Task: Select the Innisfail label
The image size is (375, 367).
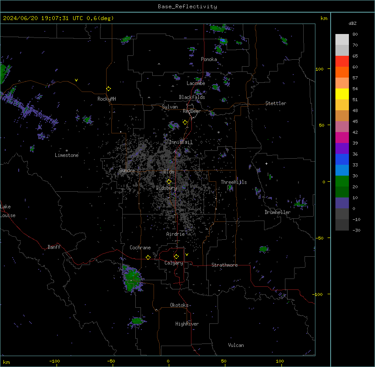Action: [181, 142]
